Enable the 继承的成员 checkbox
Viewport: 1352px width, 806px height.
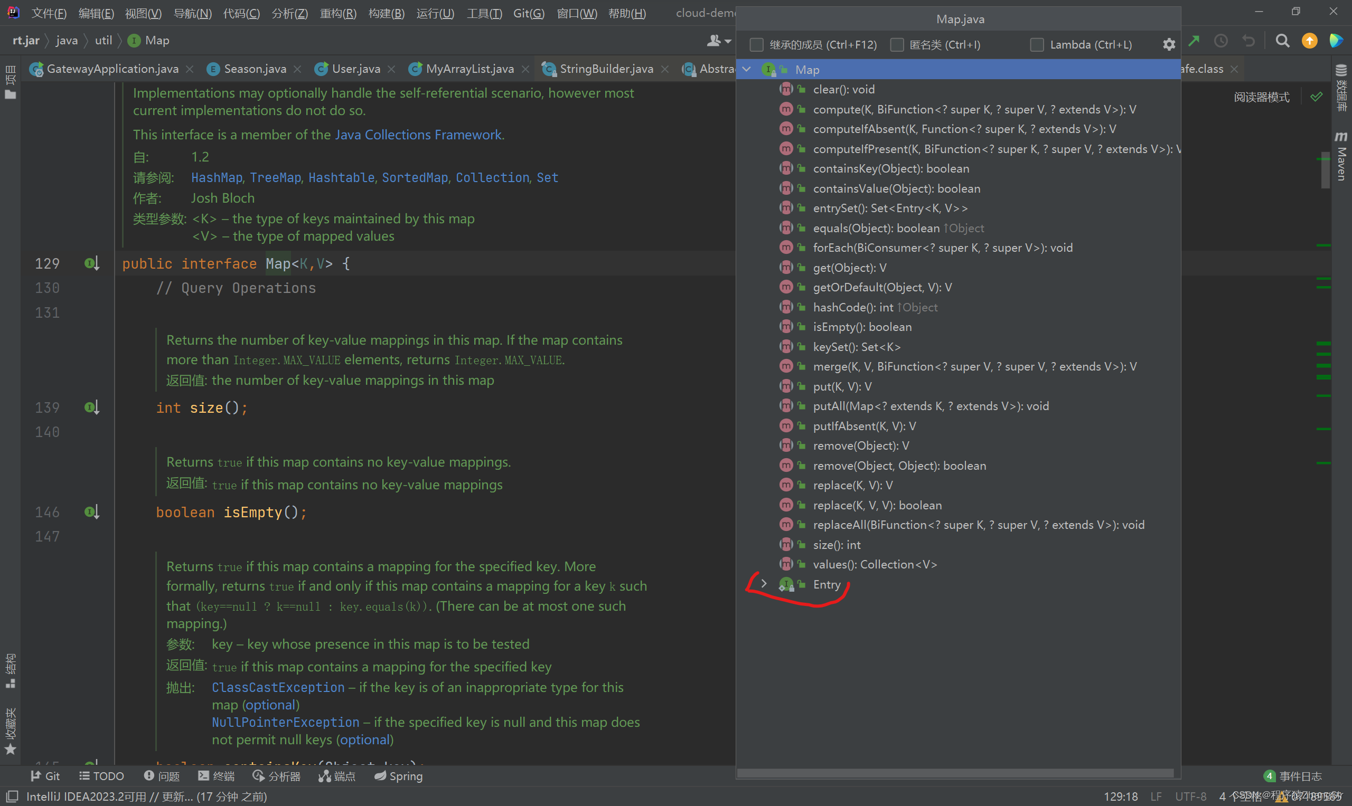pos(756,44)
